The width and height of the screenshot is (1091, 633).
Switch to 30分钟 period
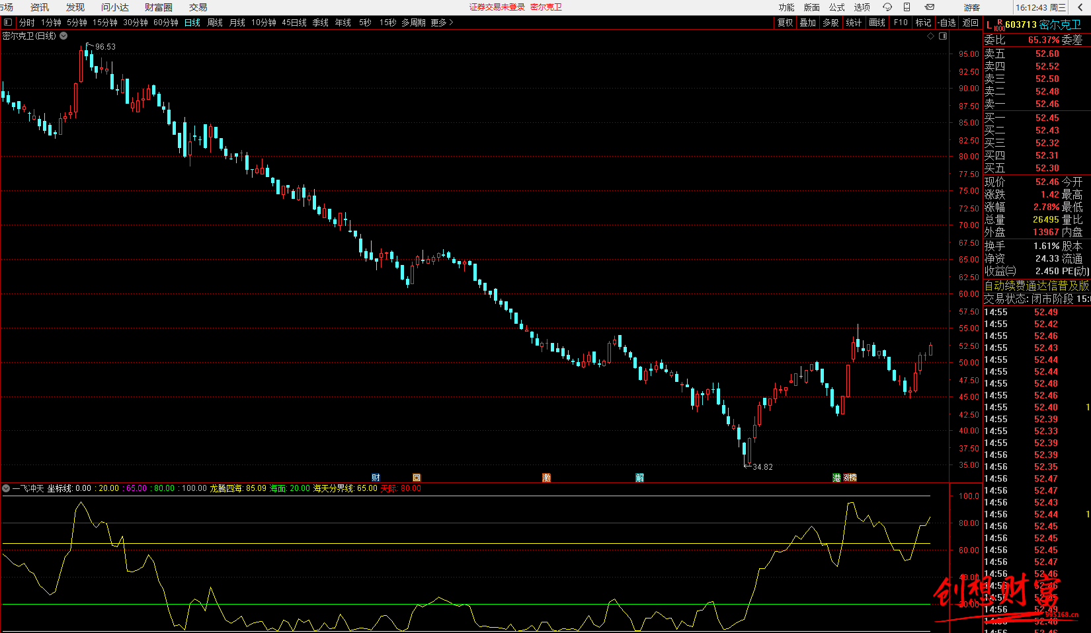coord(136,22)
